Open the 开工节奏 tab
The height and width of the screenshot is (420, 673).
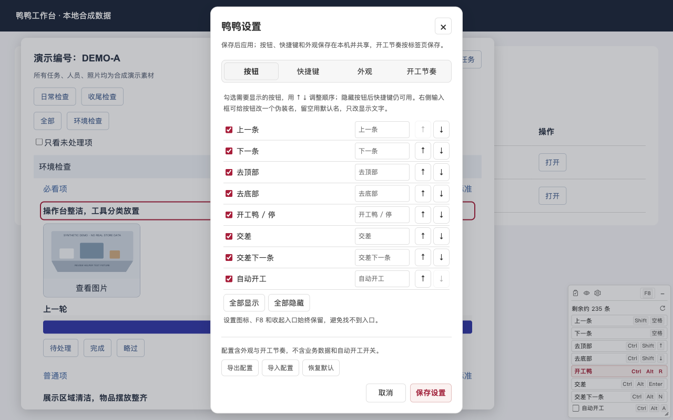(x=422, y=71)
